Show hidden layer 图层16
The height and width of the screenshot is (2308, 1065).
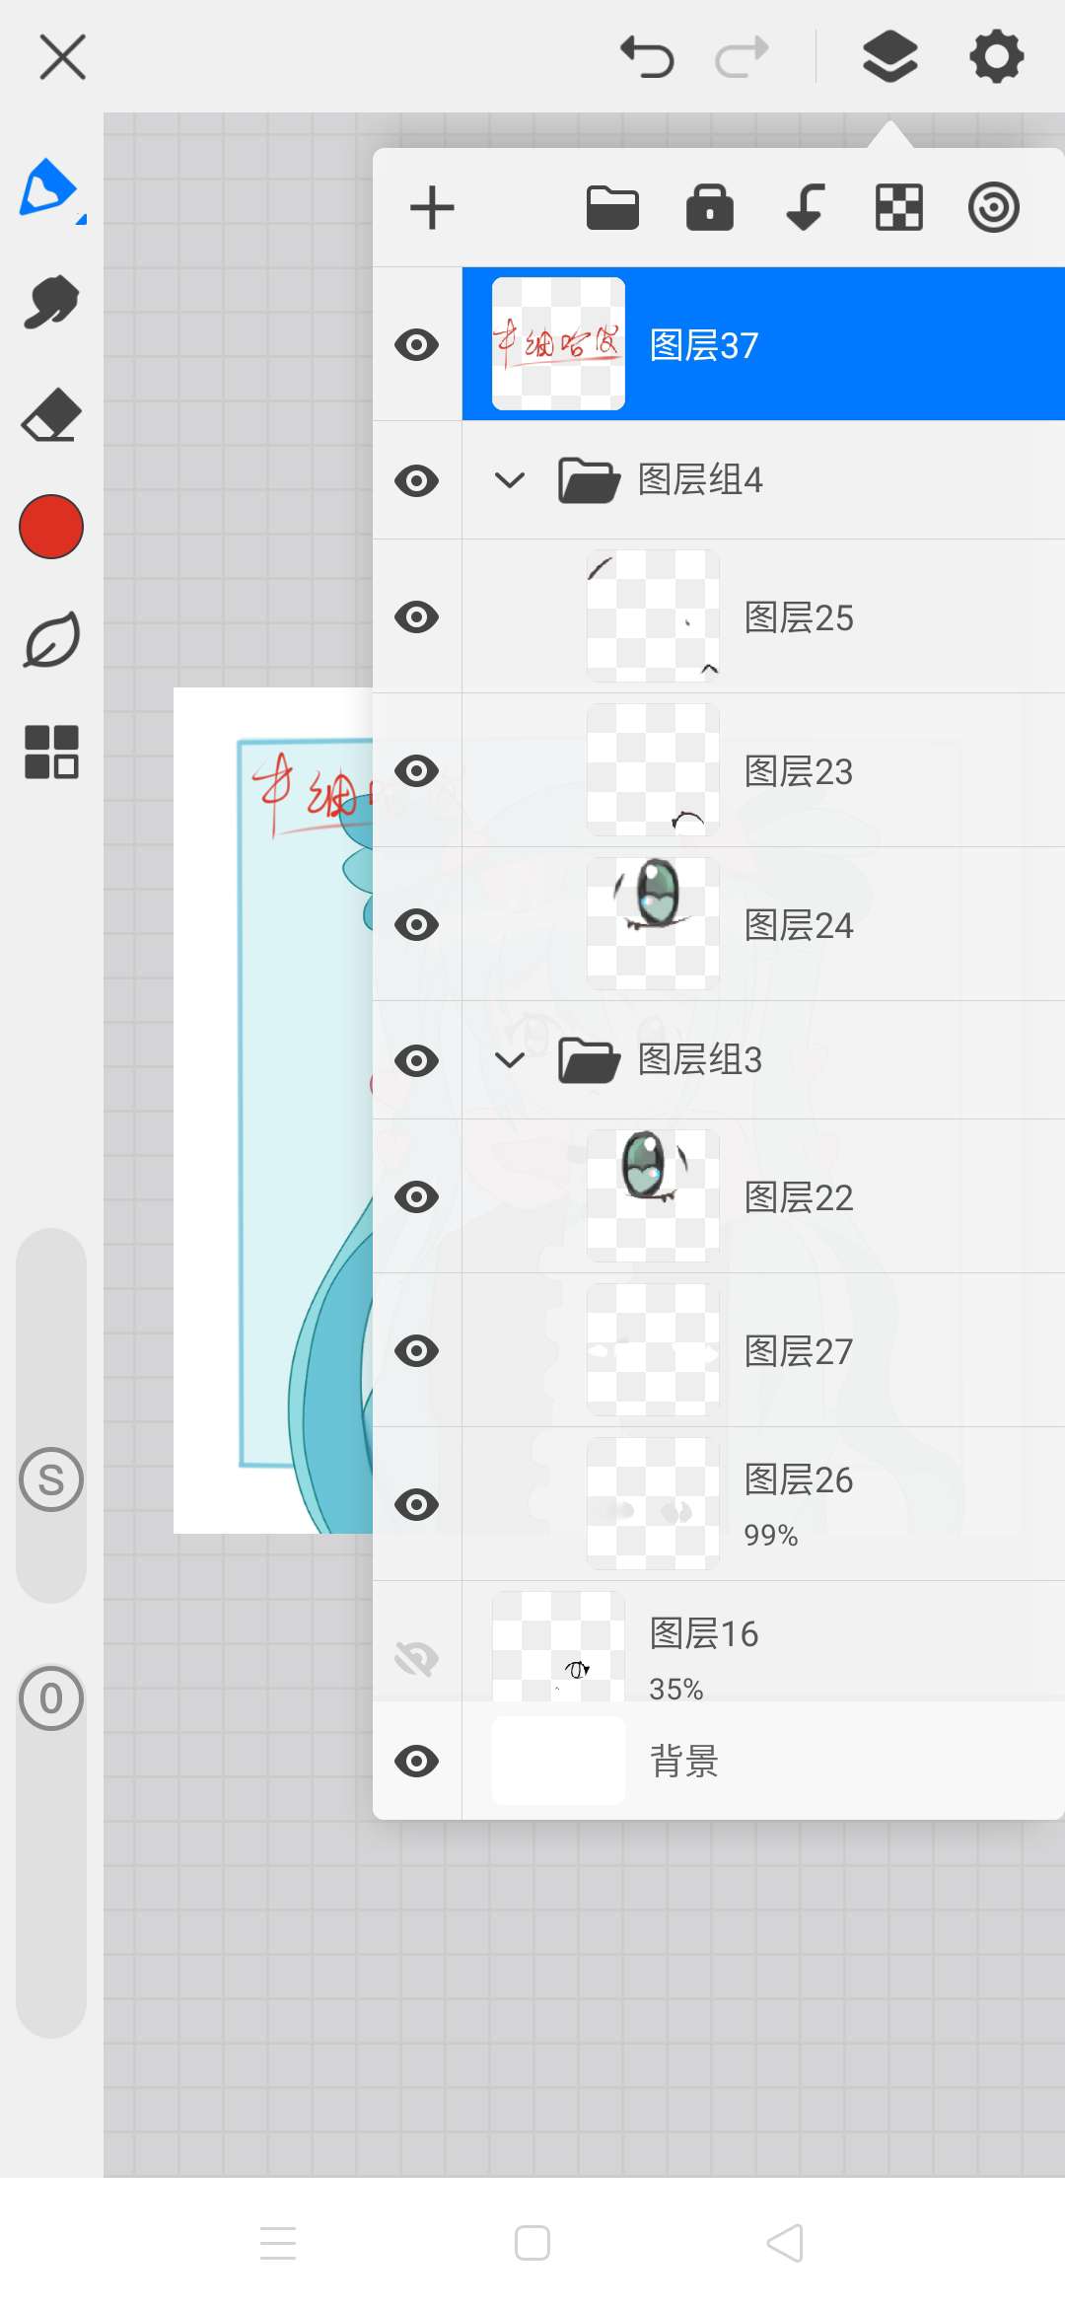pyautogui.click(x=417, y=1659)
